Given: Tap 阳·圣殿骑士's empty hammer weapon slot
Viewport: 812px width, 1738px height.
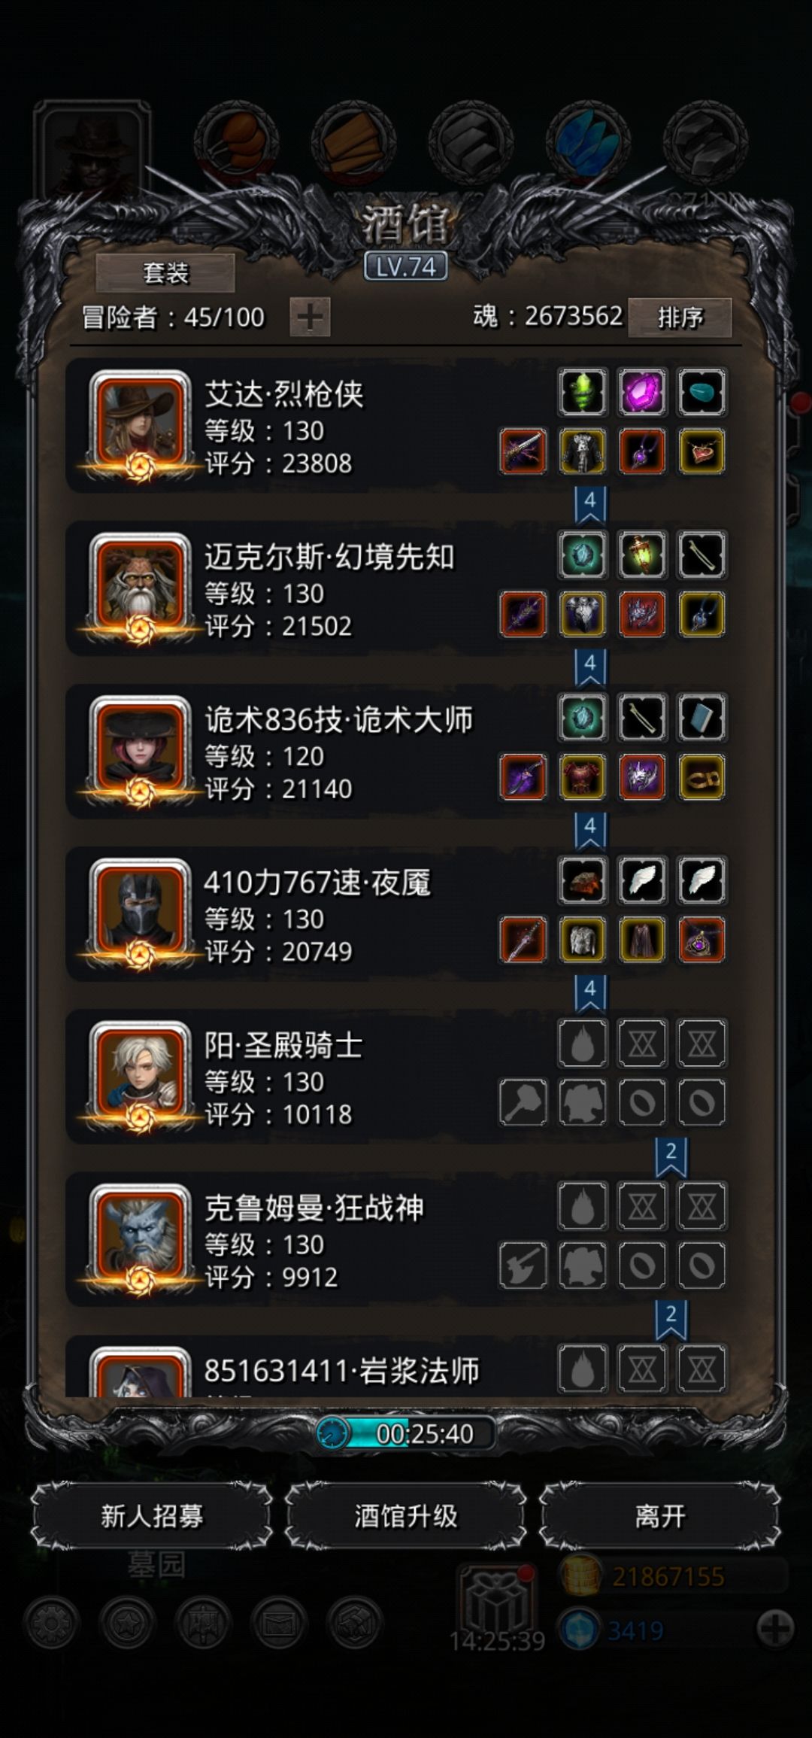Looking at the screenshot, I should coord(523,1102).
